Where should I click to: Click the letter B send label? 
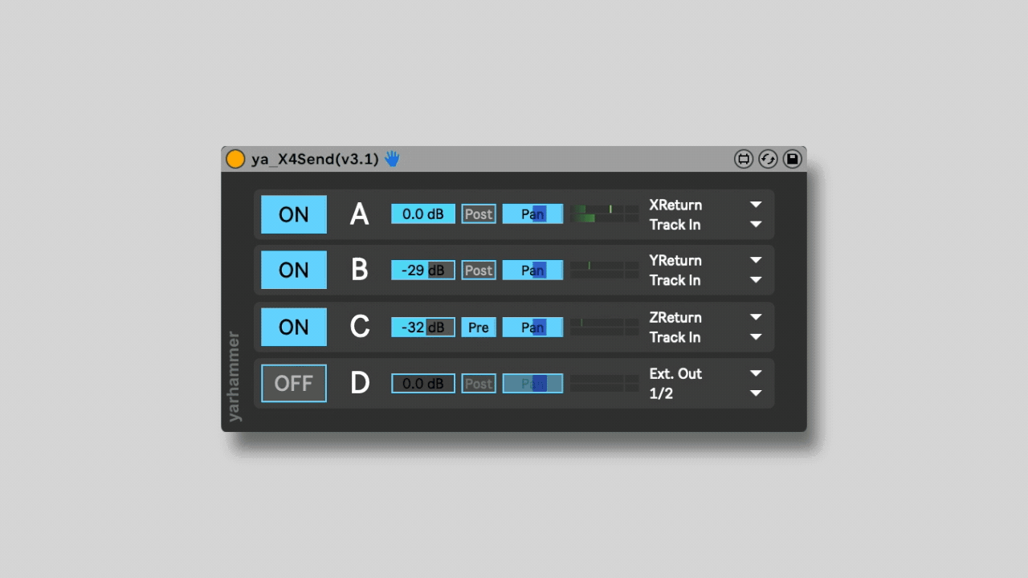(x=360, y=270)
